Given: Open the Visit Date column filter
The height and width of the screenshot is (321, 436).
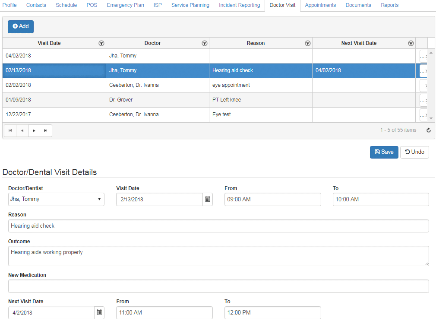Looking at the screenshot, I should click(x=101, y=43).
